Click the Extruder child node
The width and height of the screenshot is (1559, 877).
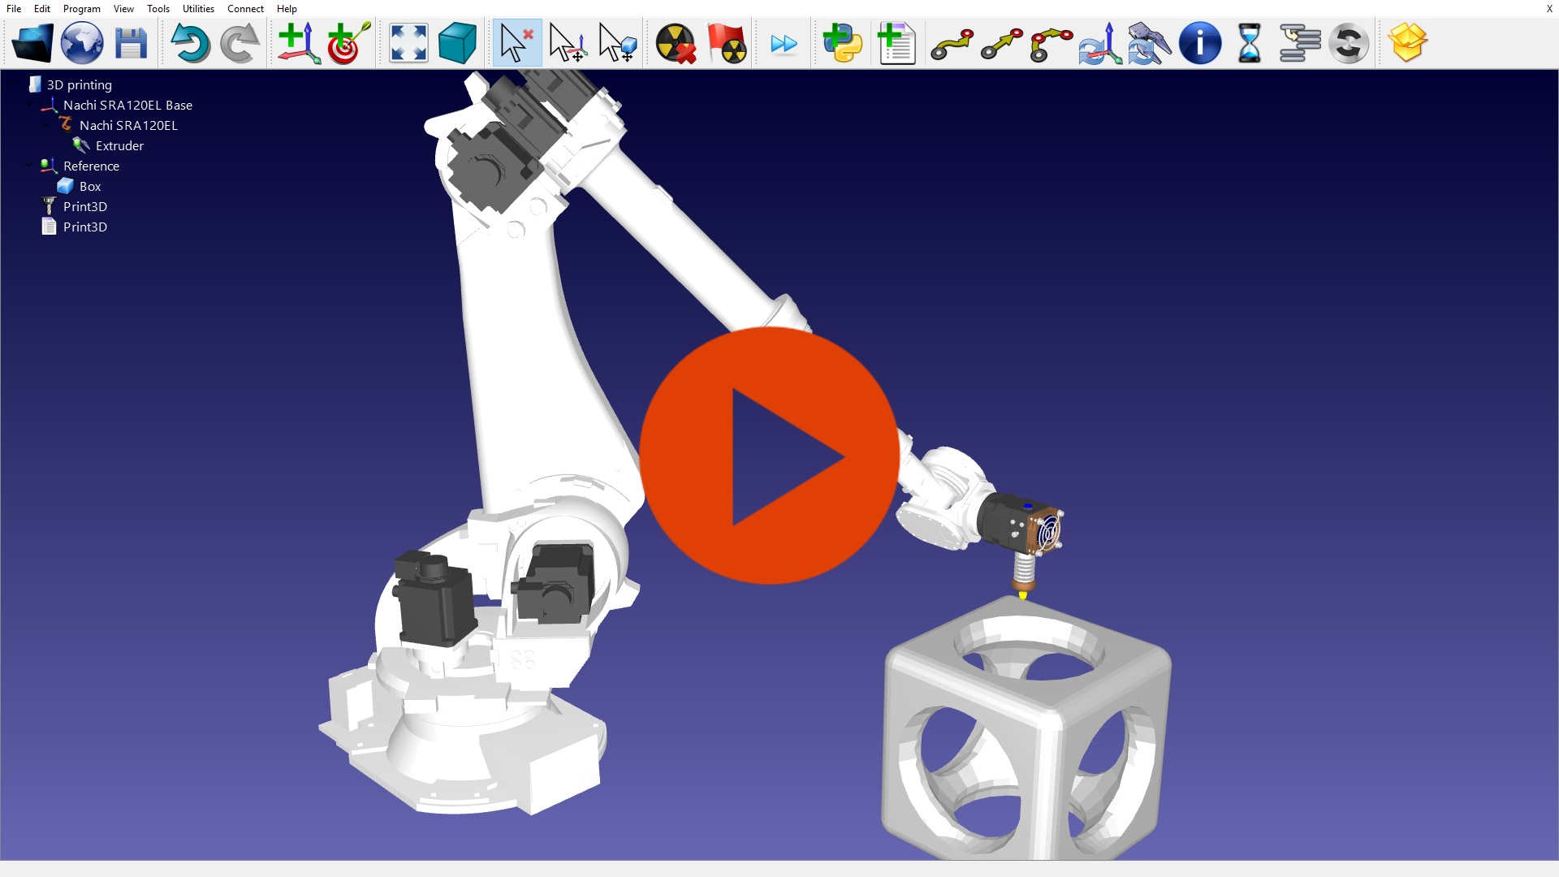(x=119, y=145)
